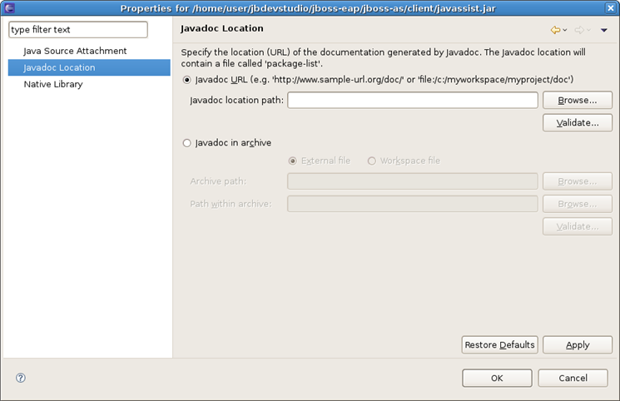Viewport: 620px width, 401px height.
Task: Select the Javadoc Location entry
Action: click(59, 67)
